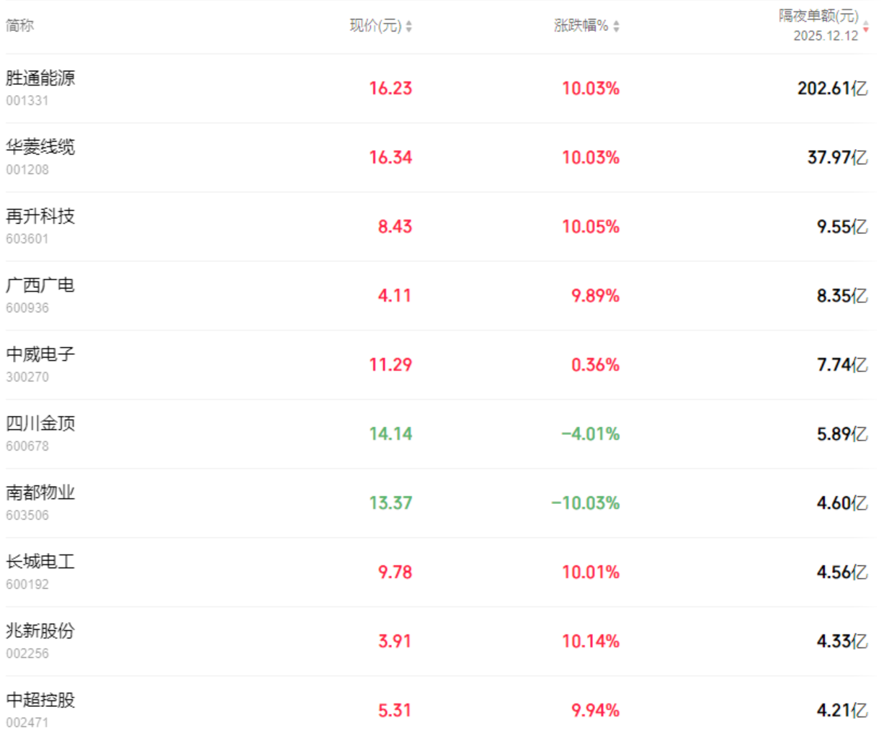Open stock 胜通能源
Screen dimensions: 884x743
(x=40, y=78)
